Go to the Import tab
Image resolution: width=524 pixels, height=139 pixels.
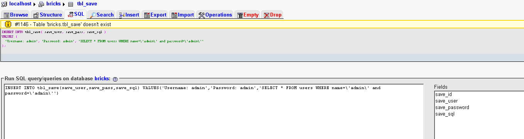point(183,15)
